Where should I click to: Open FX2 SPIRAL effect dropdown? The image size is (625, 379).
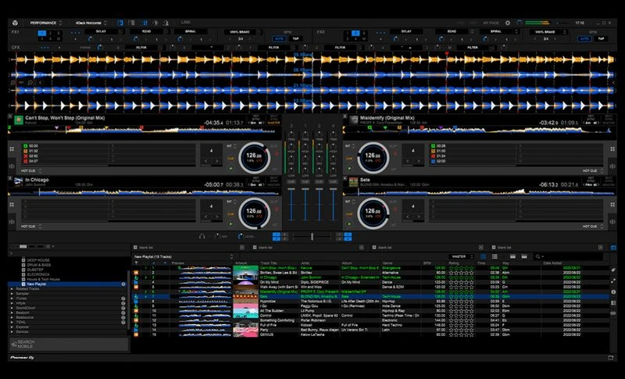click(x=498, y=31)
